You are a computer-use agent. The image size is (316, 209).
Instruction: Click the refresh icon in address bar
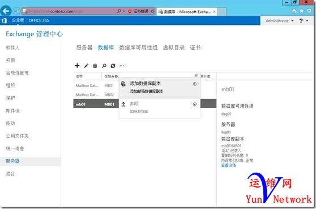(152, 11)
